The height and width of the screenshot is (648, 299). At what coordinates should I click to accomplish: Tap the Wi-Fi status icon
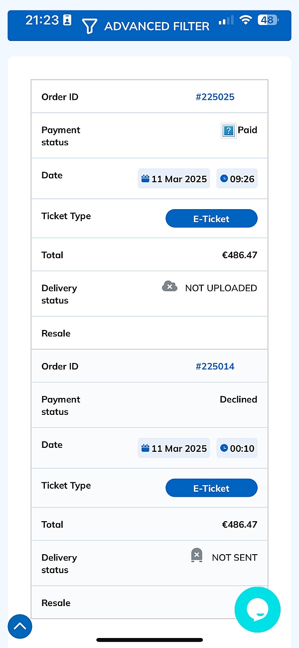[245, 20]
